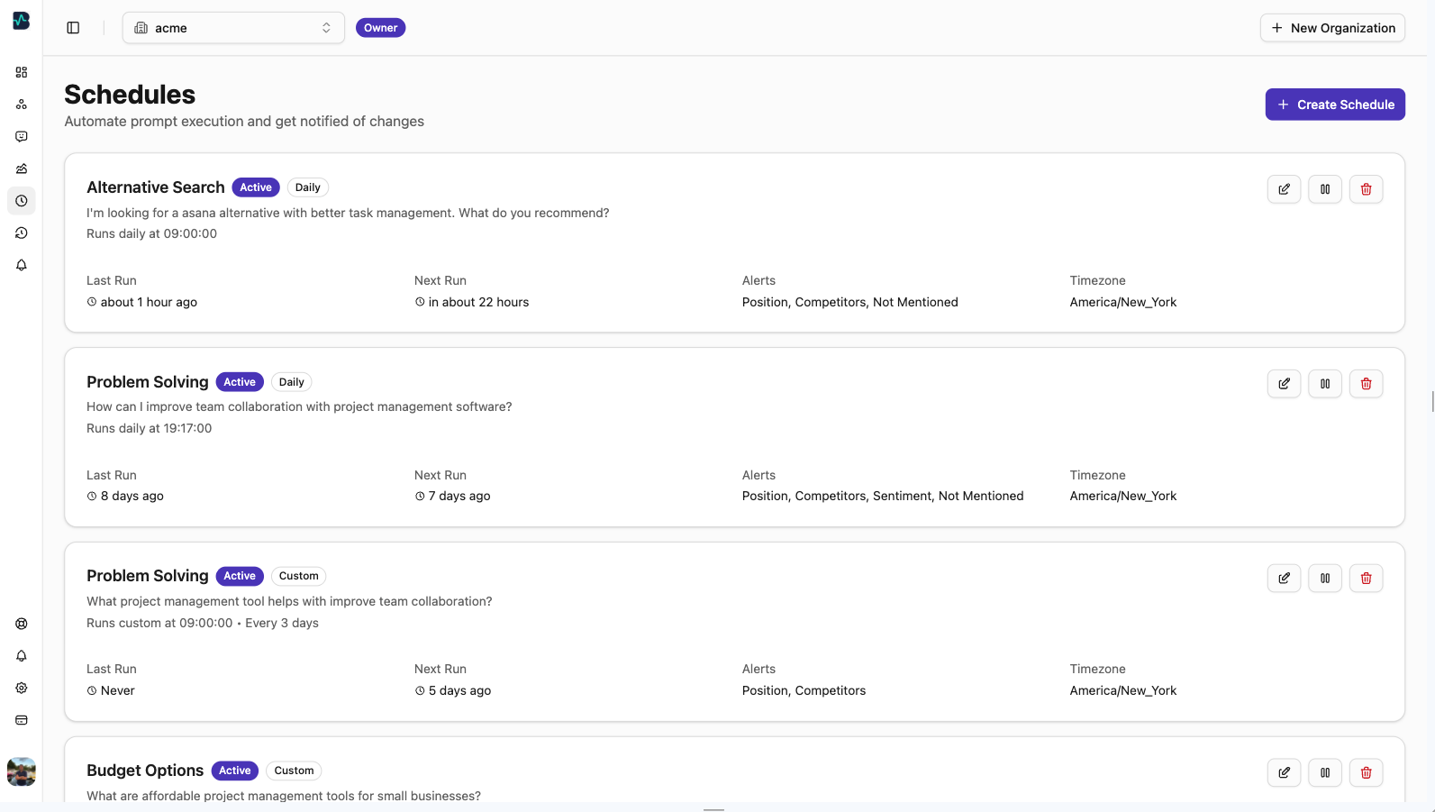Click 'Position, Competitors, Not Mentioned' alerts
Viewport: 1435px width, 812px height.
point(850,302)
